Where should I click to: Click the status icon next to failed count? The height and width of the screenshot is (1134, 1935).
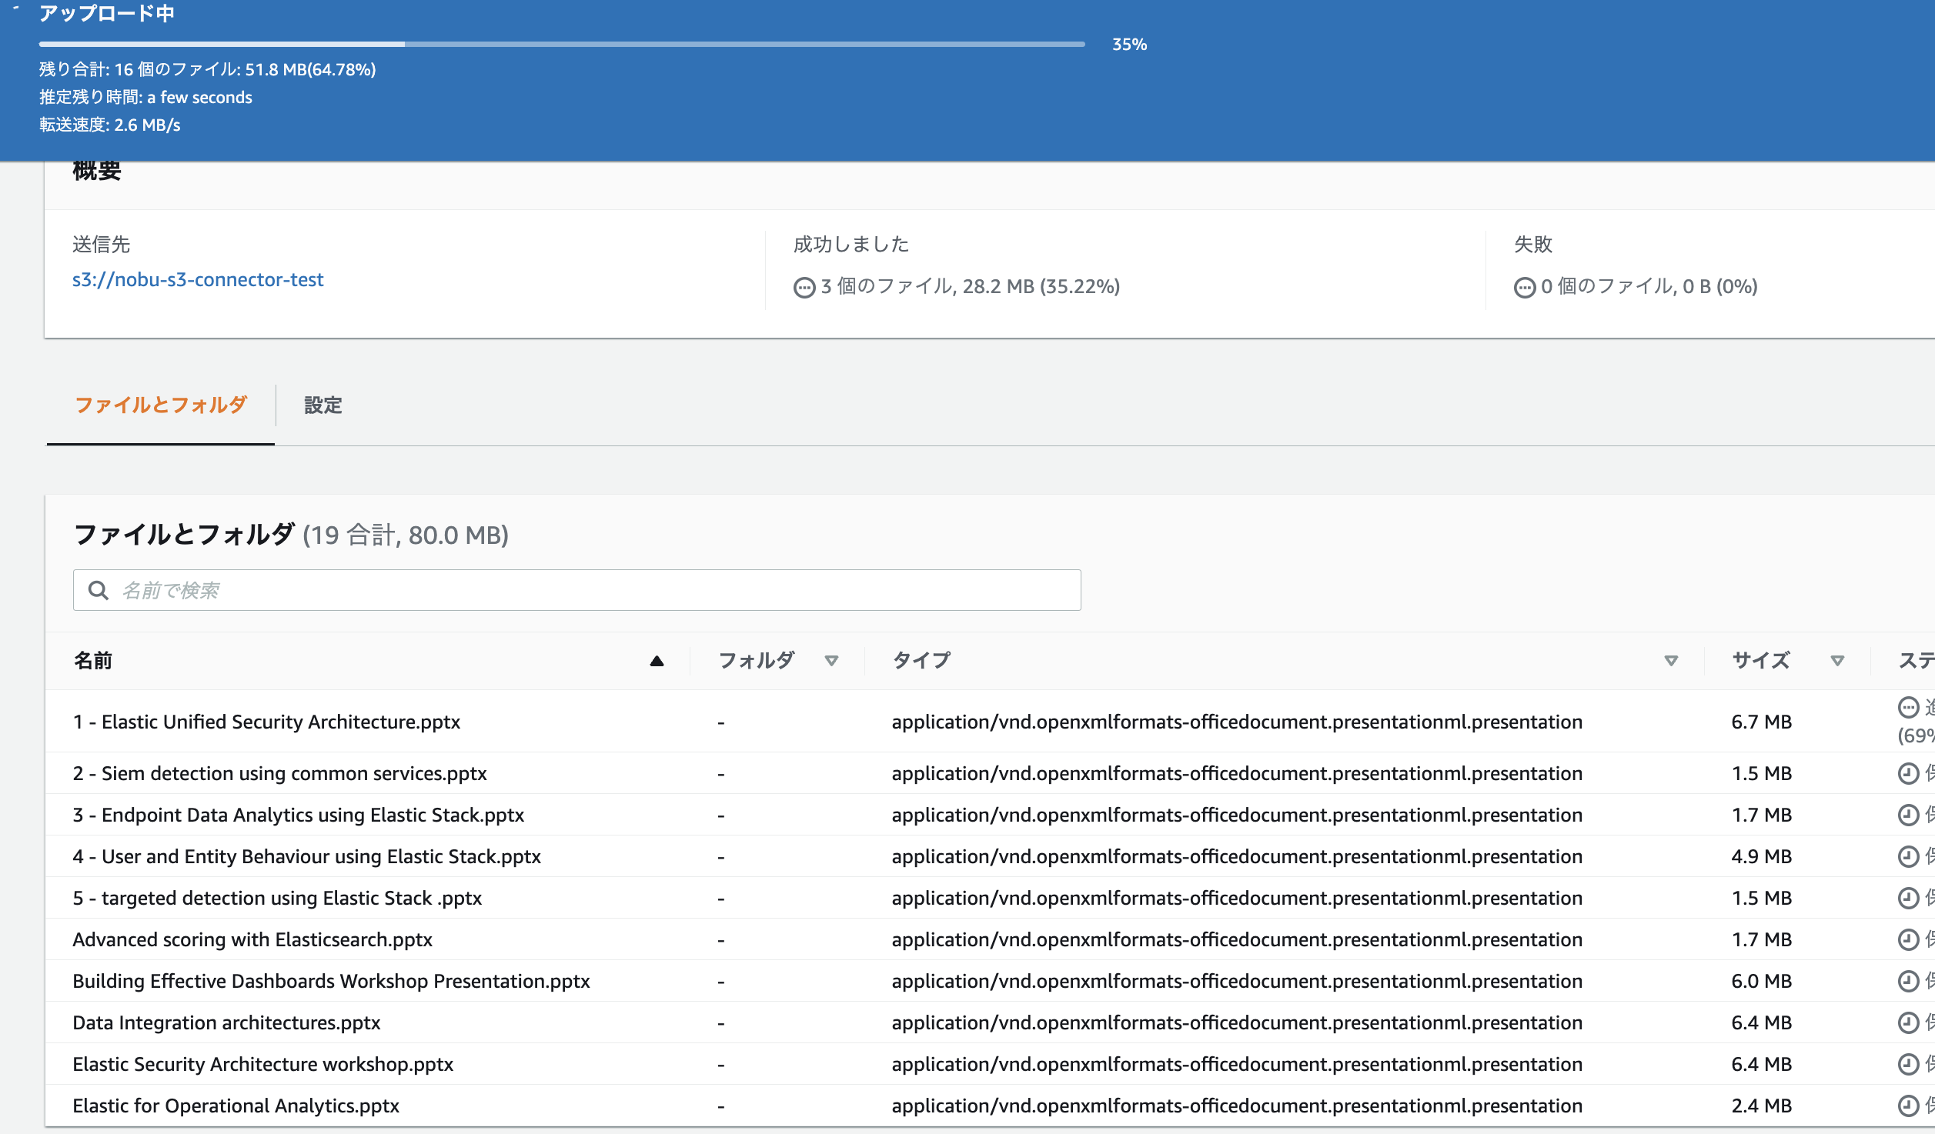pos(1524,288)
